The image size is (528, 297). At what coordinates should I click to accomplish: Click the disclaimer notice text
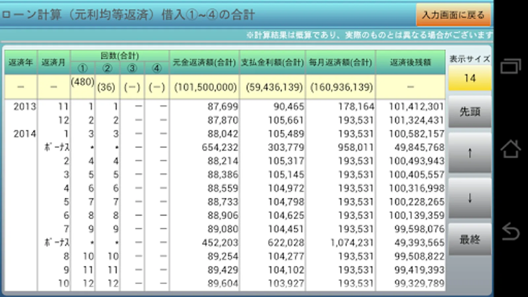(x=370, y=35)
